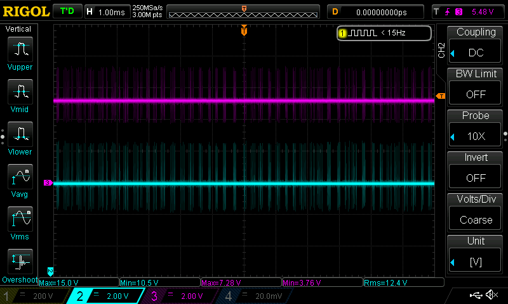508x304 pixels.
Task: Select the Vmid measurement icon
Action: click(22, 91)
